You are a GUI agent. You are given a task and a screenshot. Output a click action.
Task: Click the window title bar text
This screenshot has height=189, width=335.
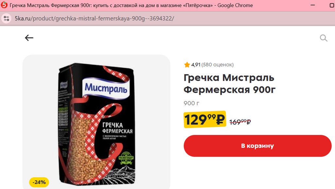(x=131, y=5)
